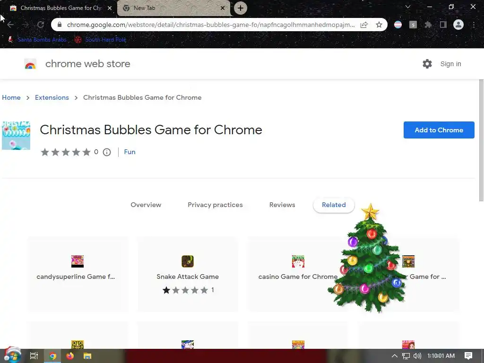The width and height of the screenshot is (484, 363).
Task: Click Add to Chrome button
Action: tap(439, 130)
